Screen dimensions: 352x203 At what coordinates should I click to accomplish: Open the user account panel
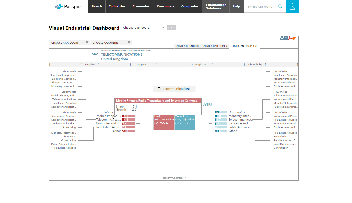[x=292, y=6]
